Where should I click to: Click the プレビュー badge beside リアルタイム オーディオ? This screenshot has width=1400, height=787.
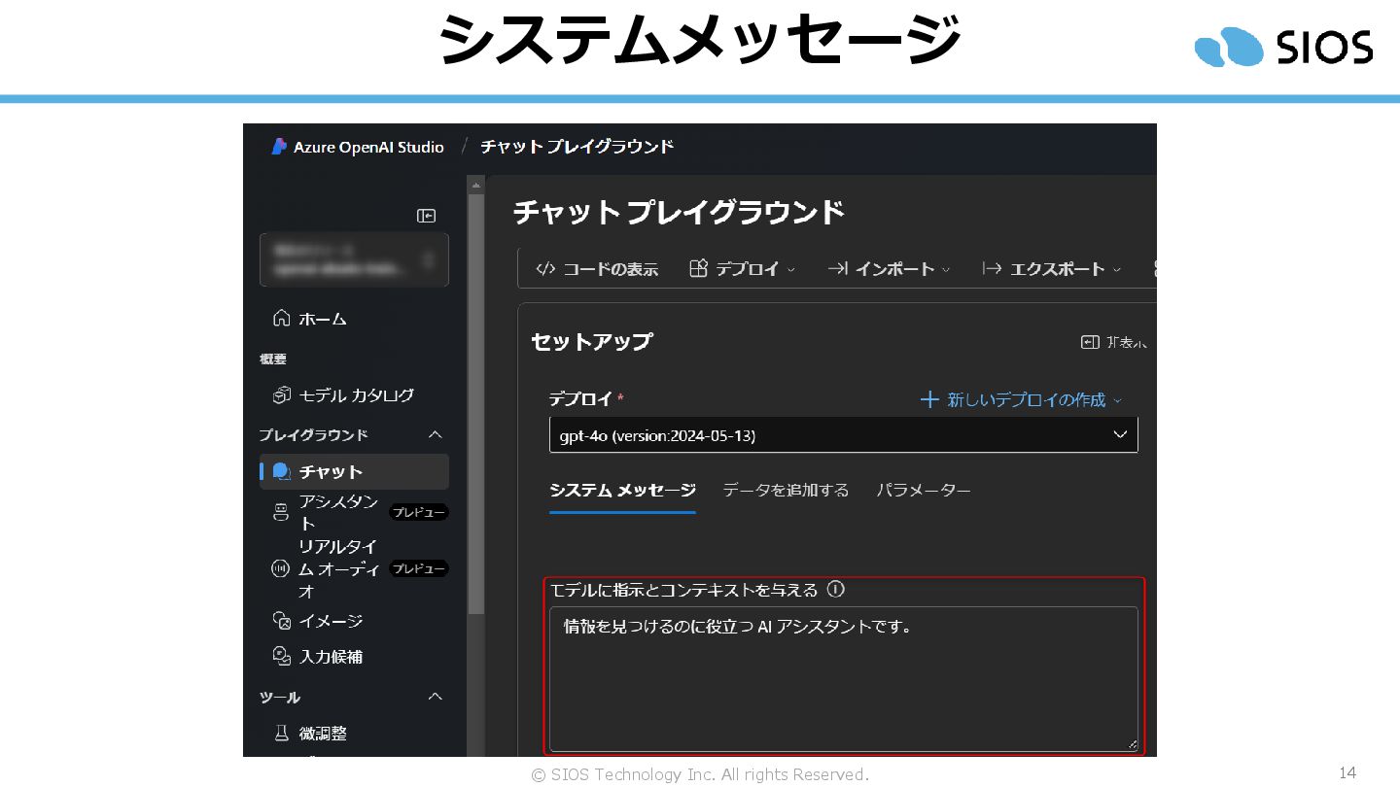pyautogui.click(x=419, y=568)
